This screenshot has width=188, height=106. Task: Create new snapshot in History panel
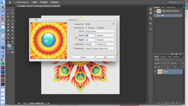click(x=176, y=54)
